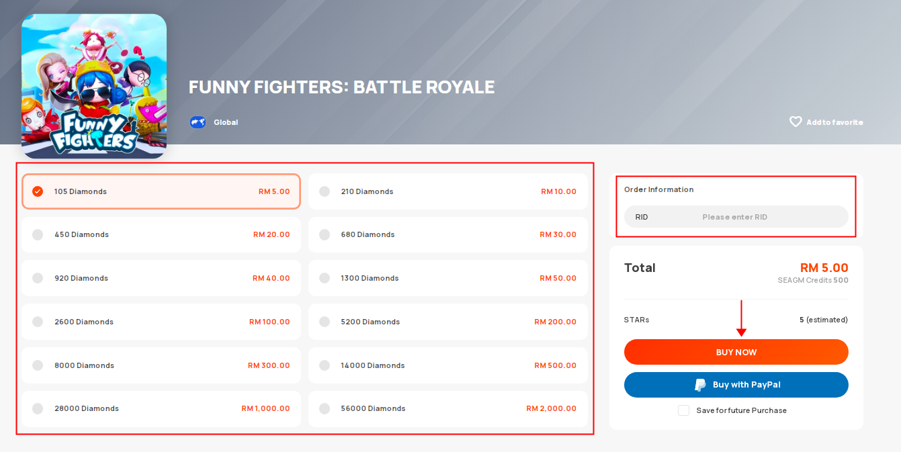Choose the 2600 Diamonds package
901x452 pixels.
coord(161,322)
